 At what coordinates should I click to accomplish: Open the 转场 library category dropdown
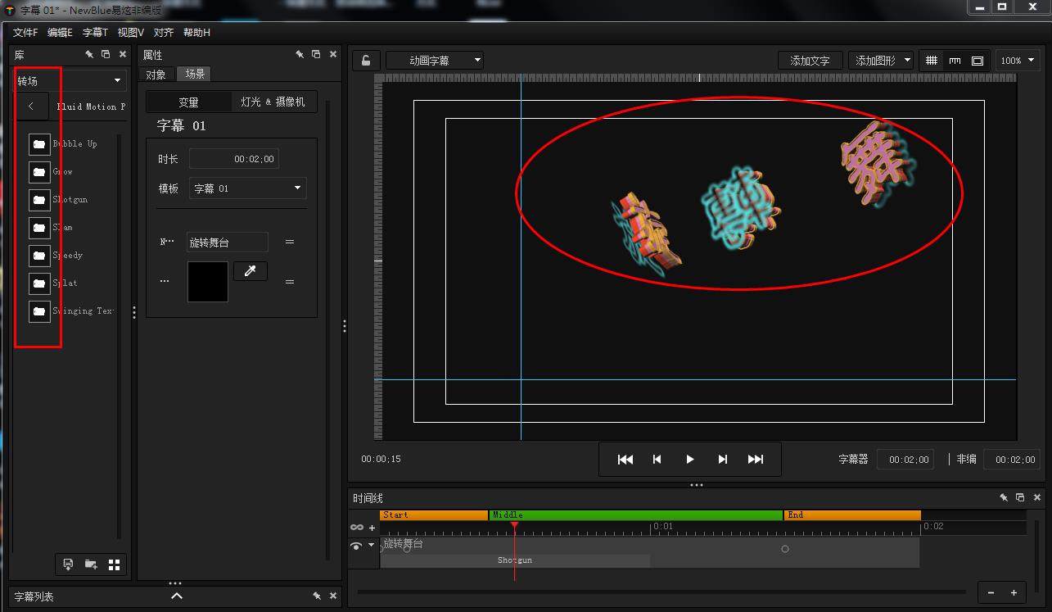coord(70,80)
